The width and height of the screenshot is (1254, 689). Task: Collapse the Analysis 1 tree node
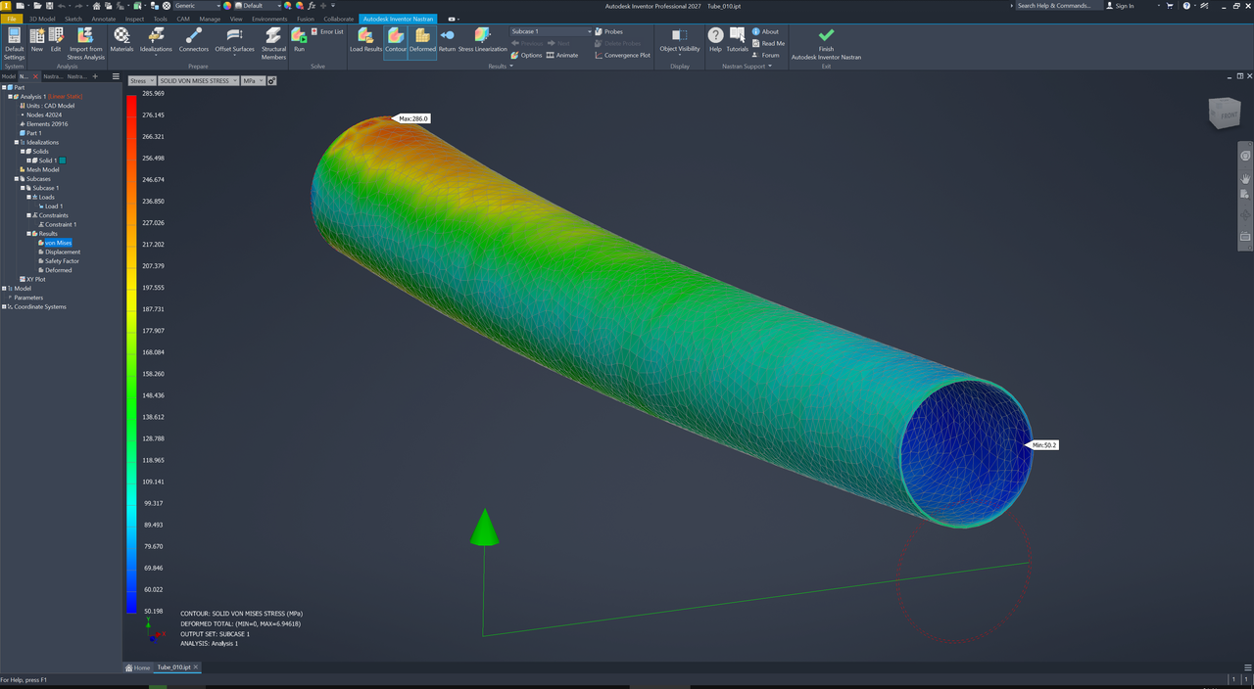pyautogui.click(x=11, y=96)
